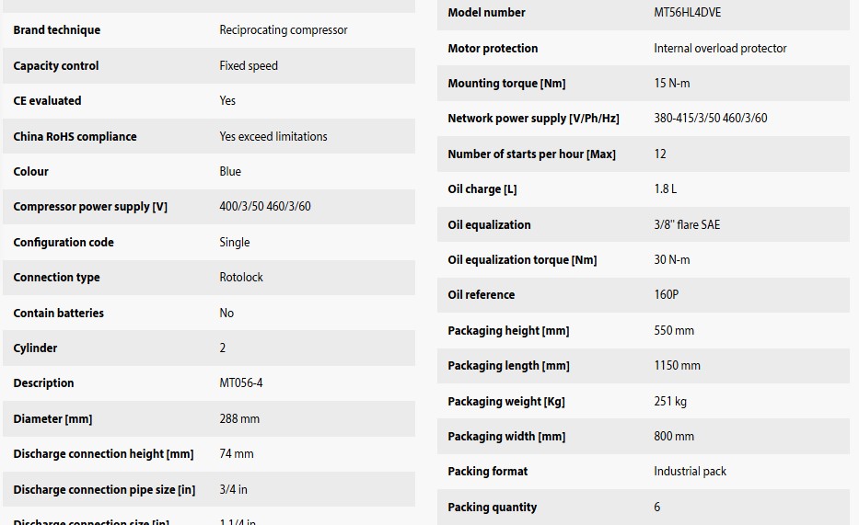Click the packaging weight value '251 kg'
This screenshot has width=859, height=525.
click(x=670, y=402)
